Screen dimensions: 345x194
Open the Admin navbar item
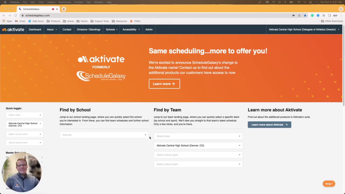click(149, 29)
